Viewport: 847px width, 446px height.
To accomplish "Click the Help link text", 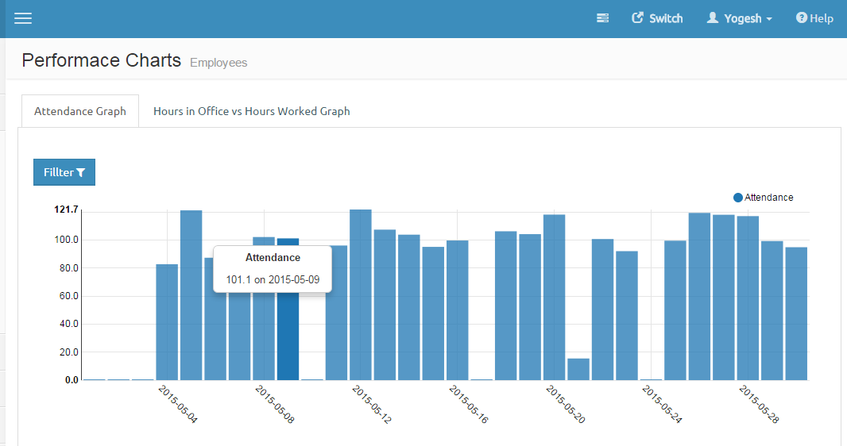I will point(822,18).
